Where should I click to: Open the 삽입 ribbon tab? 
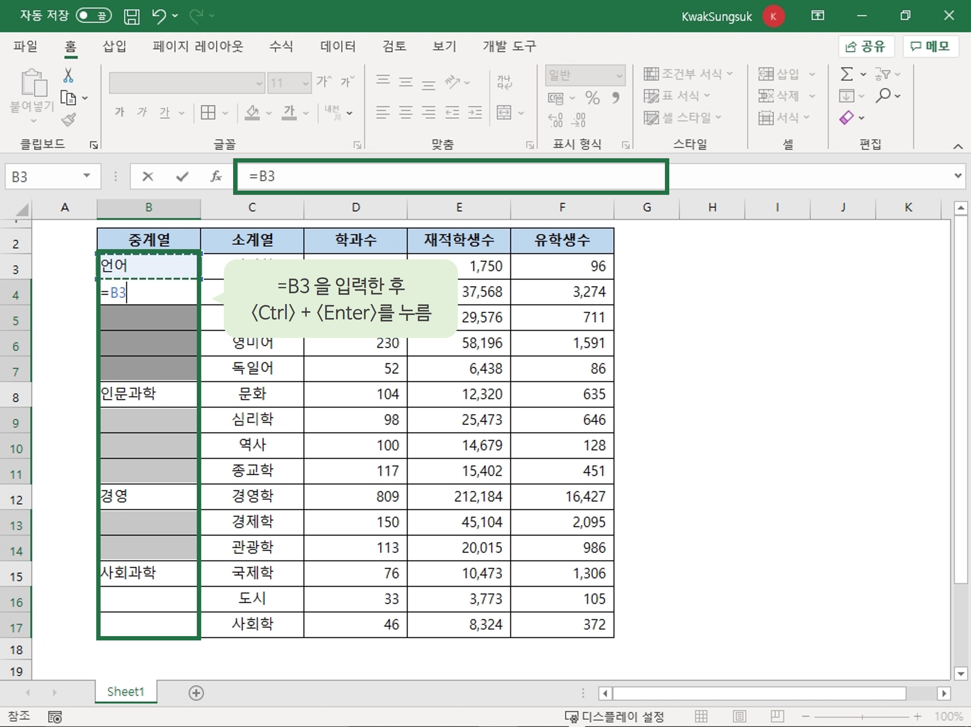(115, 46)
